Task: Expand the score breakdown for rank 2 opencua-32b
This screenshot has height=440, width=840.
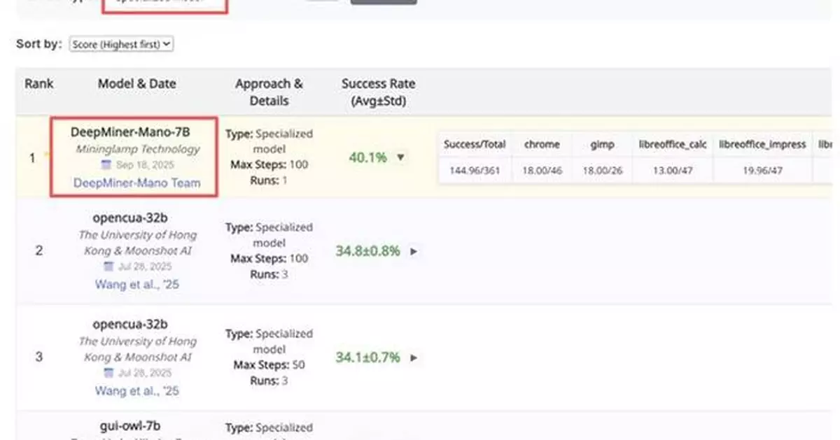Action: (414, 251)
